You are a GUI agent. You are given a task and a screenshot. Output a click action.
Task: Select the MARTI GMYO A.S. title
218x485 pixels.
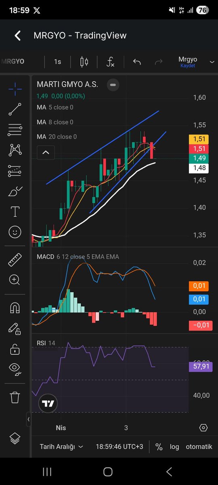[x=67, y=84]
